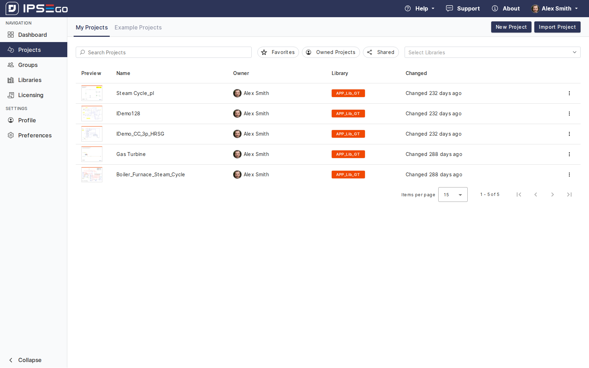Click the IPSEgo logo icon

tap(12, 8)
